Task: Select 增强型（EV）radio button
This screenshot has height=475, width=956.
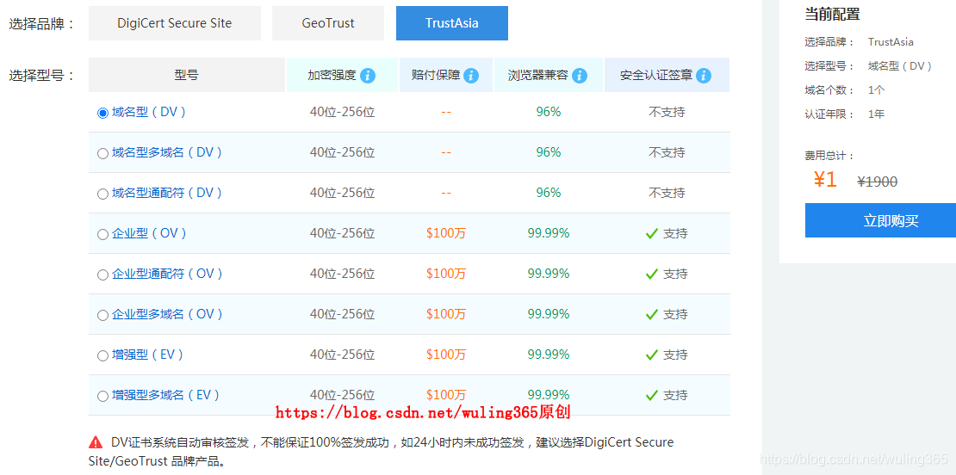Action: (102, 355)
